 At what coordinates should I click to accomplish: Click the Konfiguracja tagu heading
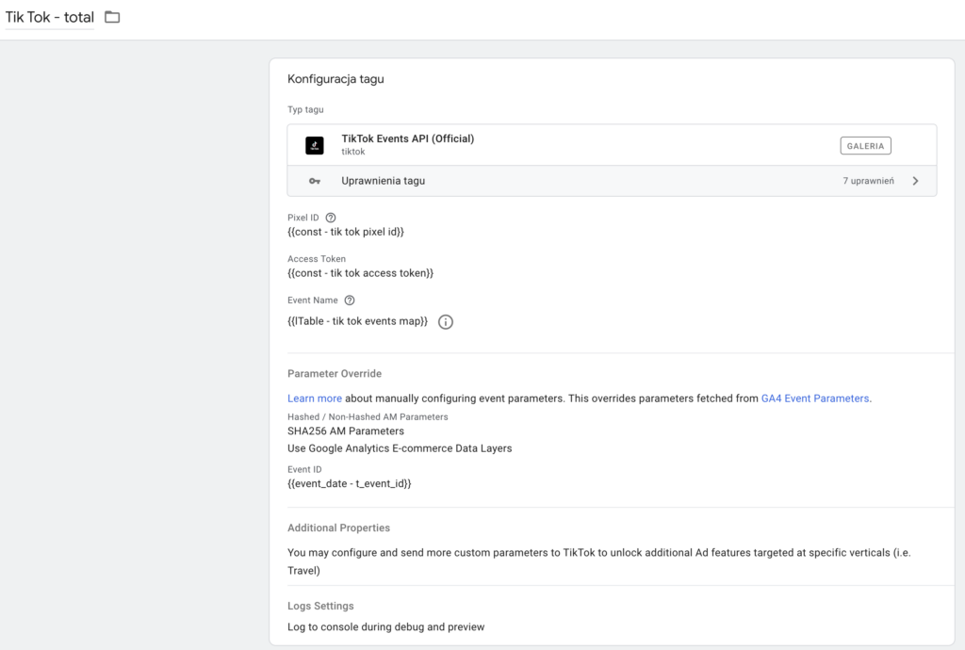[335, 79]
